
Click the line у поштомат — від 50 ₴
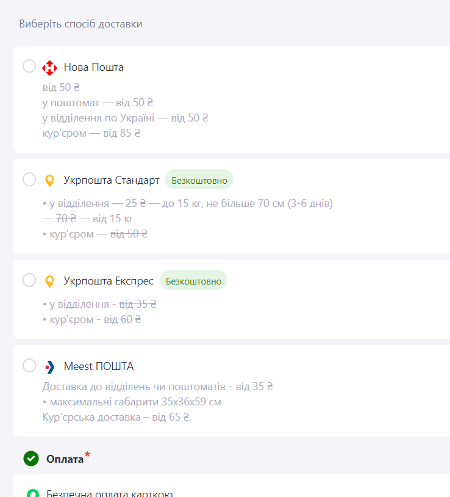[98, 103]
